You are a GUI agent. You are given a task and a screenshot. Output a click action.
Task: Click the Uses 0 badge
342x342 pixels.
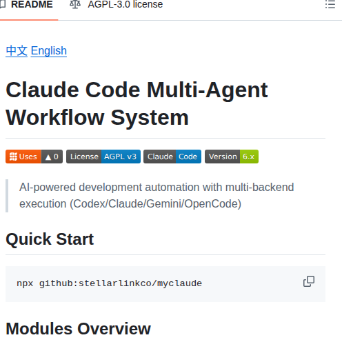coord(34,157)
